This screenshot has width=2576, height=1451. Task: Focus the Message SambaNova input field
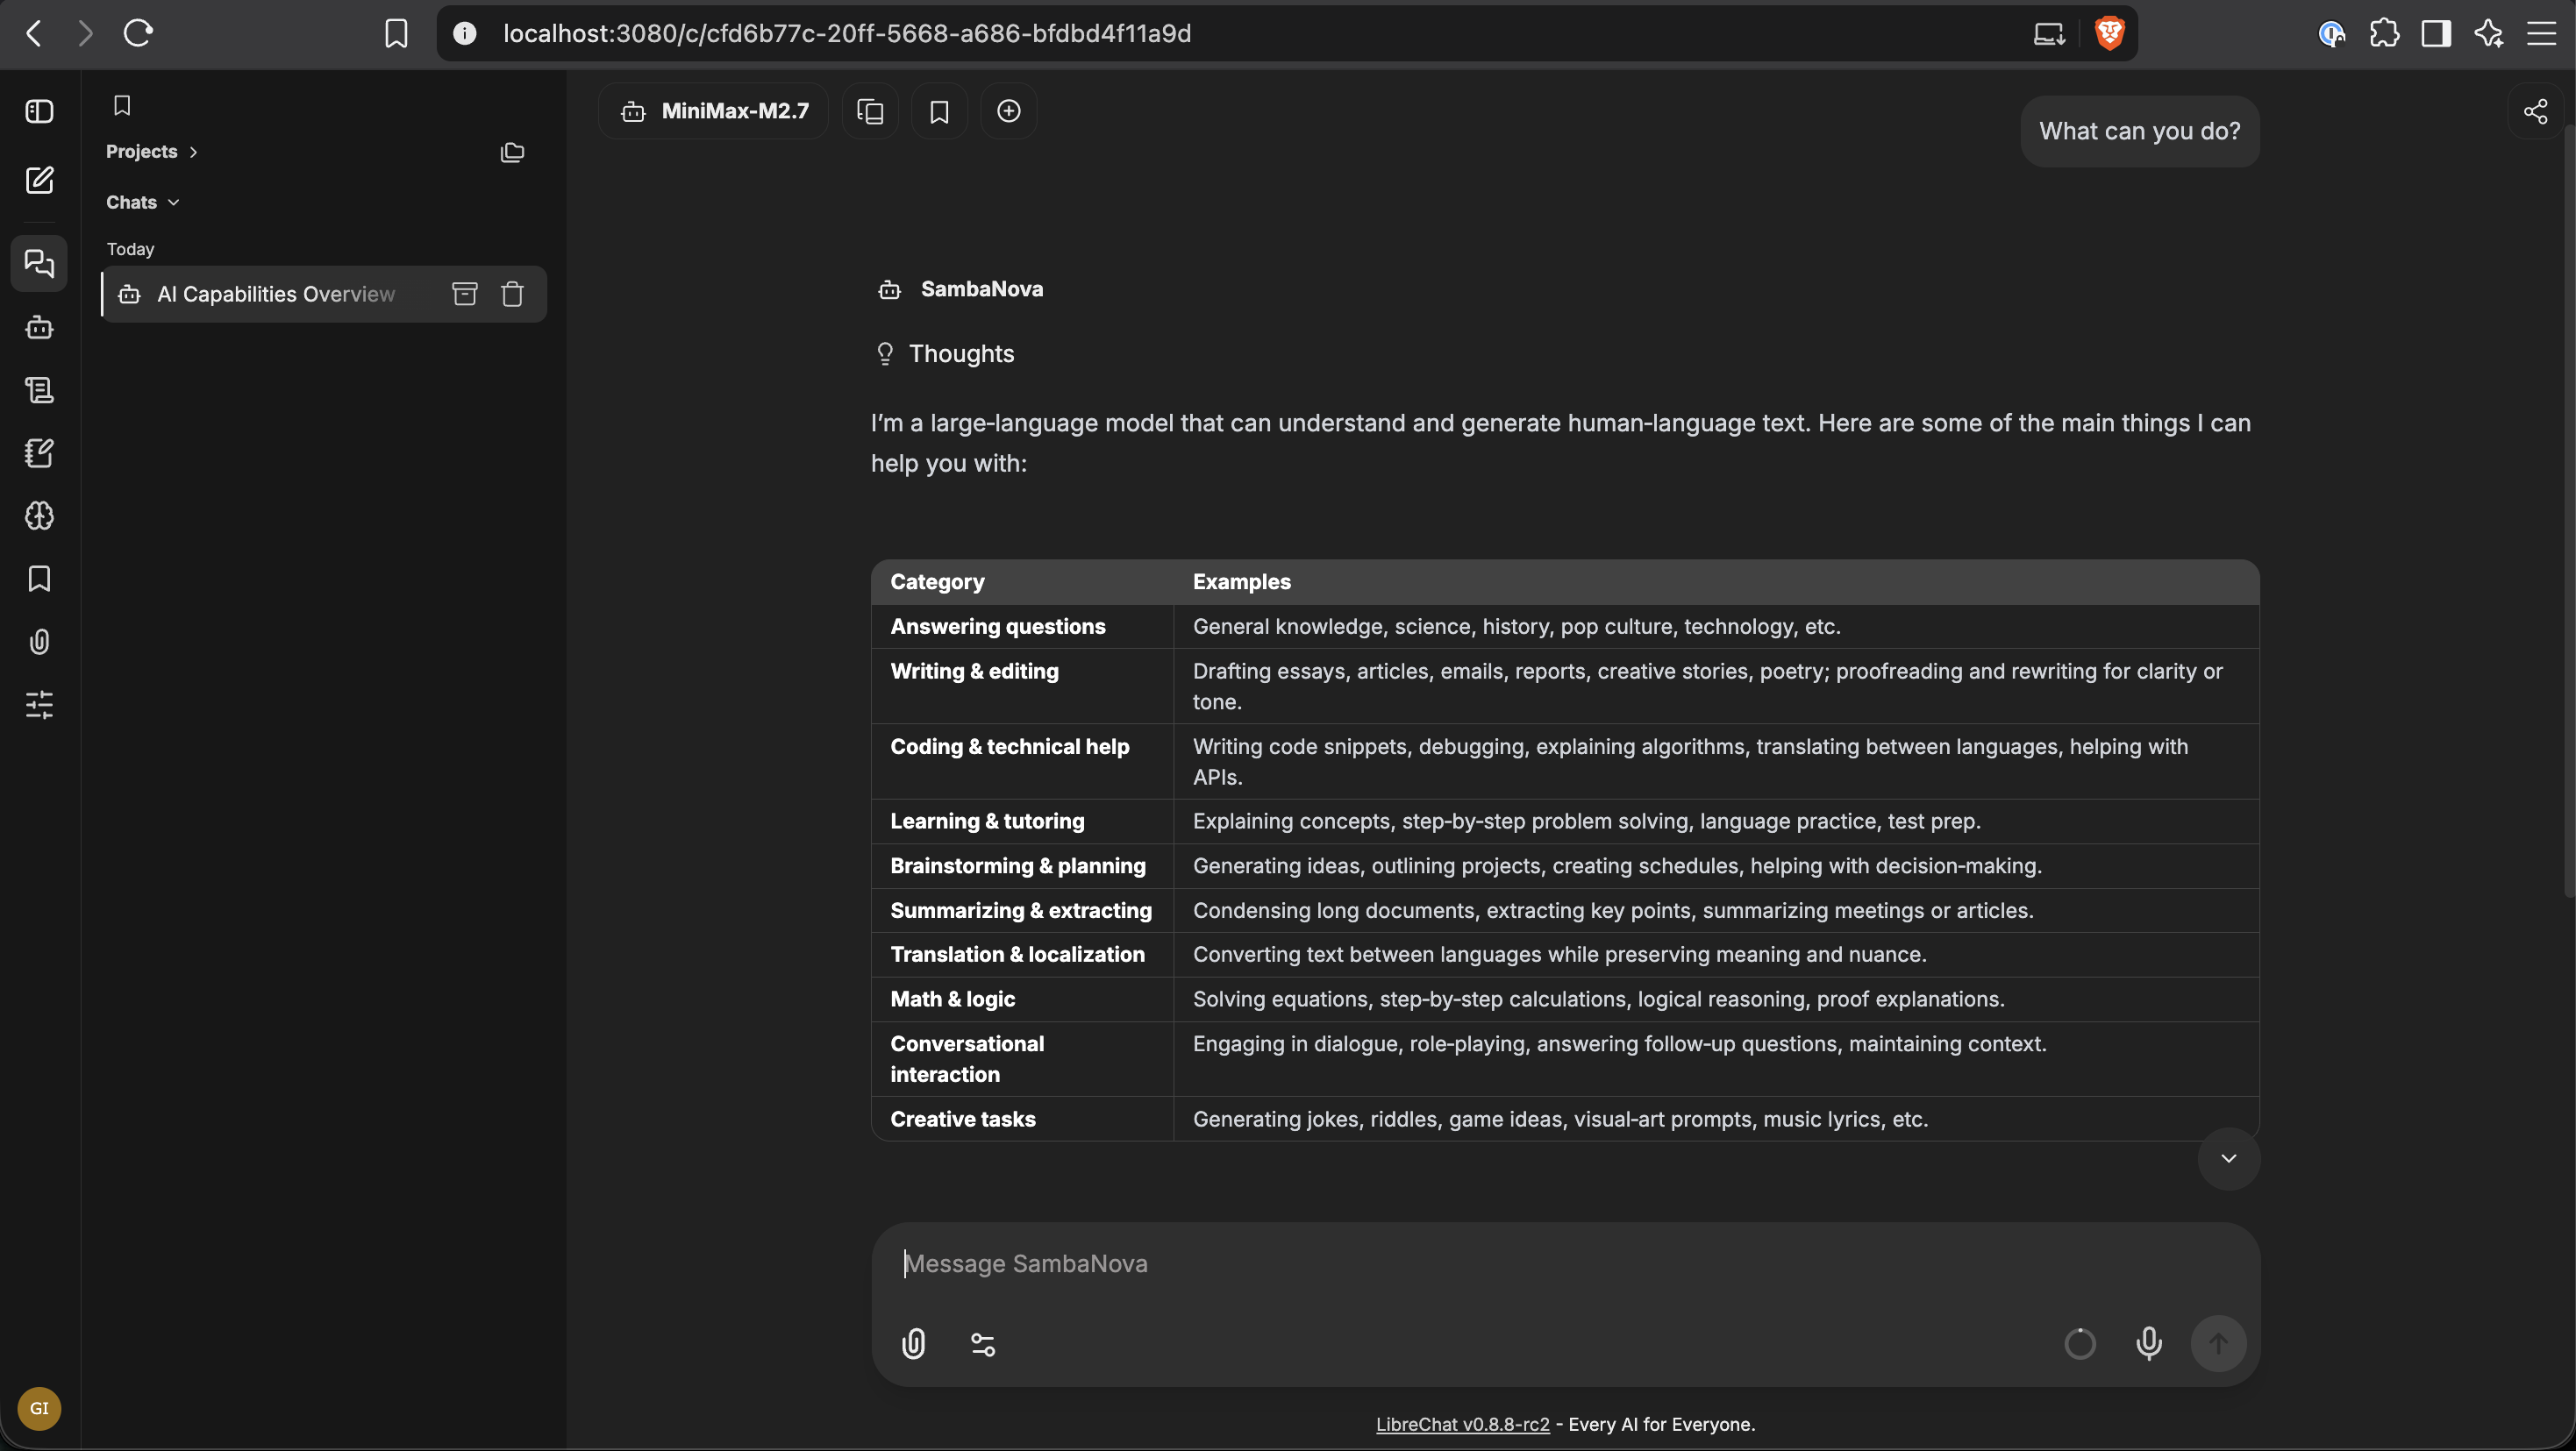click(x=1565, y=1264)
